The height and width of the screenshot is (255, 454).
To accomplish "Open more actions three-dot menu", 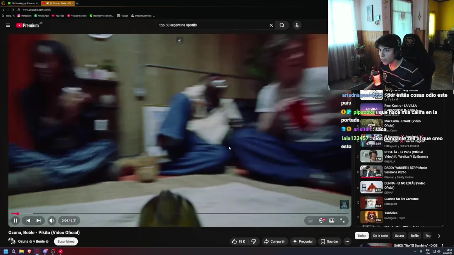I will click(x=347, y=241).
